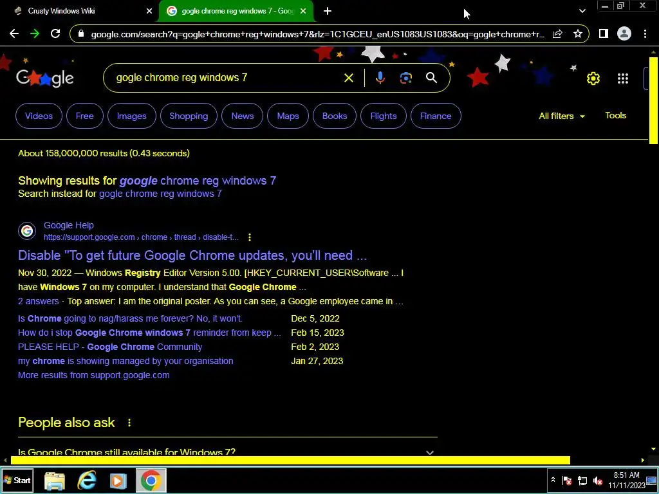Screen dimensions: 659x494
Task: Click the green forward navigation arrow
Action: 35,34
